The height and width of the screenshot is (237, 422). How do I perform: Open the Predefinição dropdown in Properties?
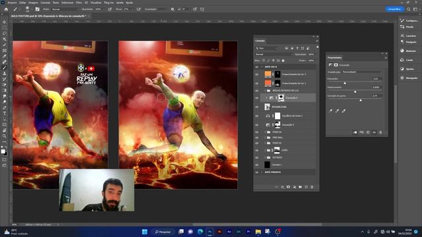click(362, 72)
